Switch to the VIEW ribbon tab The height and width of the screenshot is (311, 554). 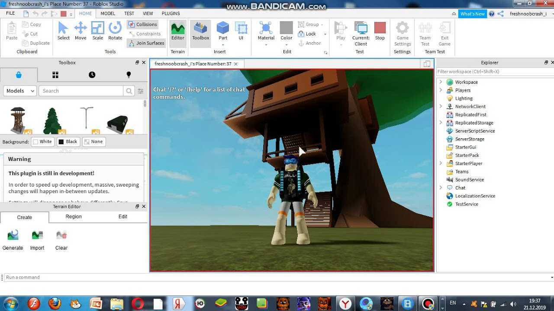click(148, 13)
